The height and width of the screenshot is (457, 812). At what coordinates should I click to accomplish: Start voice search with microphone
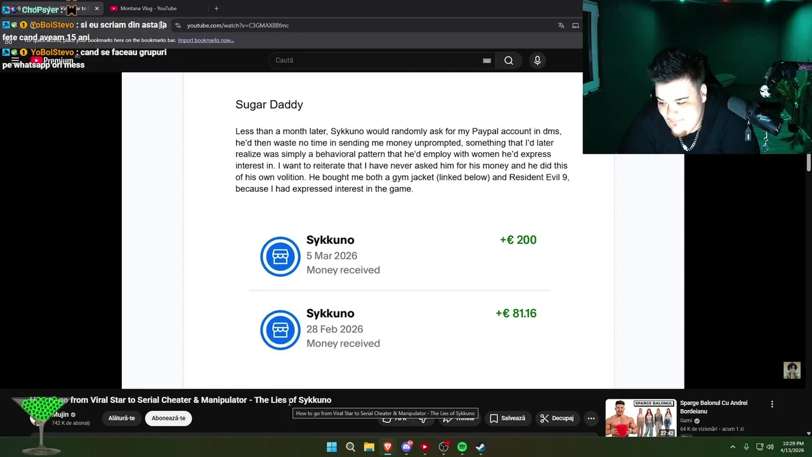click(537, 60)
